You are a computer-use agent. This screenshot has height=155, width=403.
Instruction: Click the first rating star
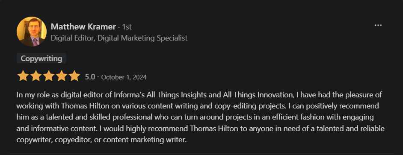(x=23, y=76)
